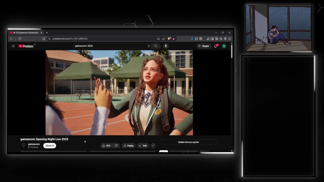324x182 pixels.
Task: Open the music note playlist icon
Action: pos(208,39)
